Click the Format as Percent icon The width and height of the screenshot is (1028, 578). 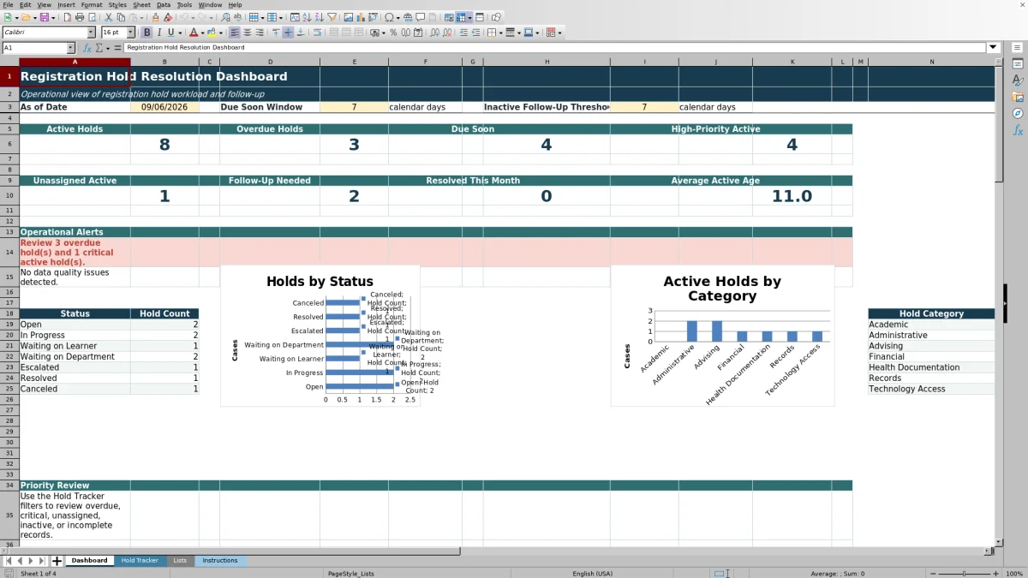(x=393, y=33)
